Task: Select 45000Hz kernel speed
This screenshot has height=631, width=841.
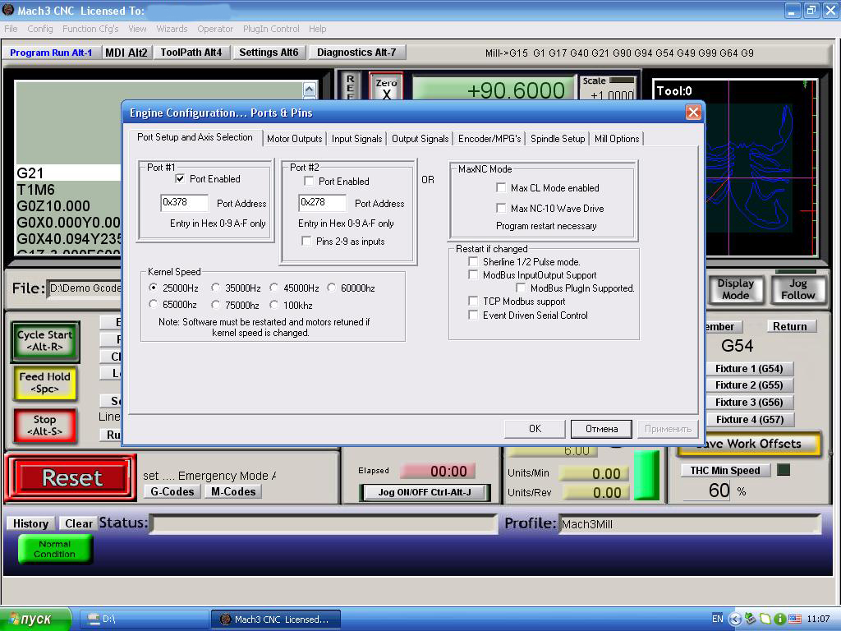Action: pos(274,288)
